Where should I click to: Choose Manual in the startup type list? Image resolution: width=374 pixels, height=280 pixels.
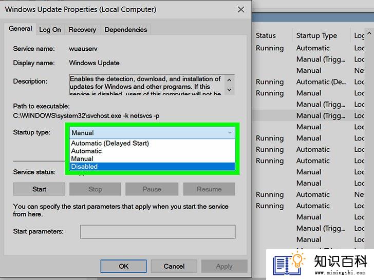(x=153, y=159)
